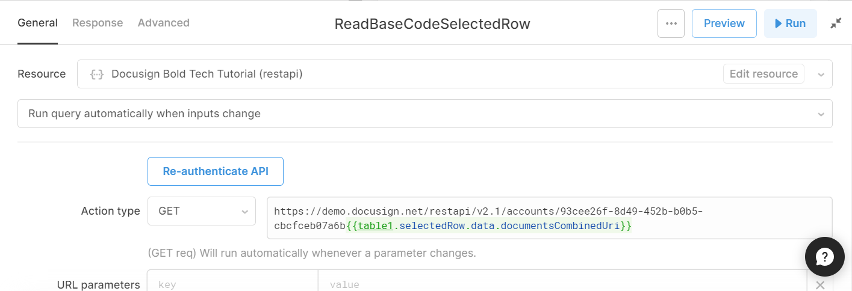Click the play icon in Run button

777,23
